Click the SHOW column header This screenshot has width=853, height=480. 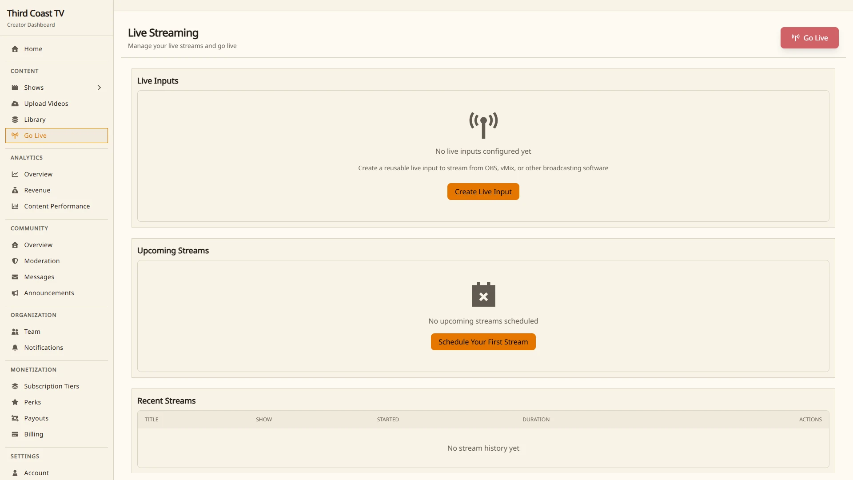coord(264,420)
